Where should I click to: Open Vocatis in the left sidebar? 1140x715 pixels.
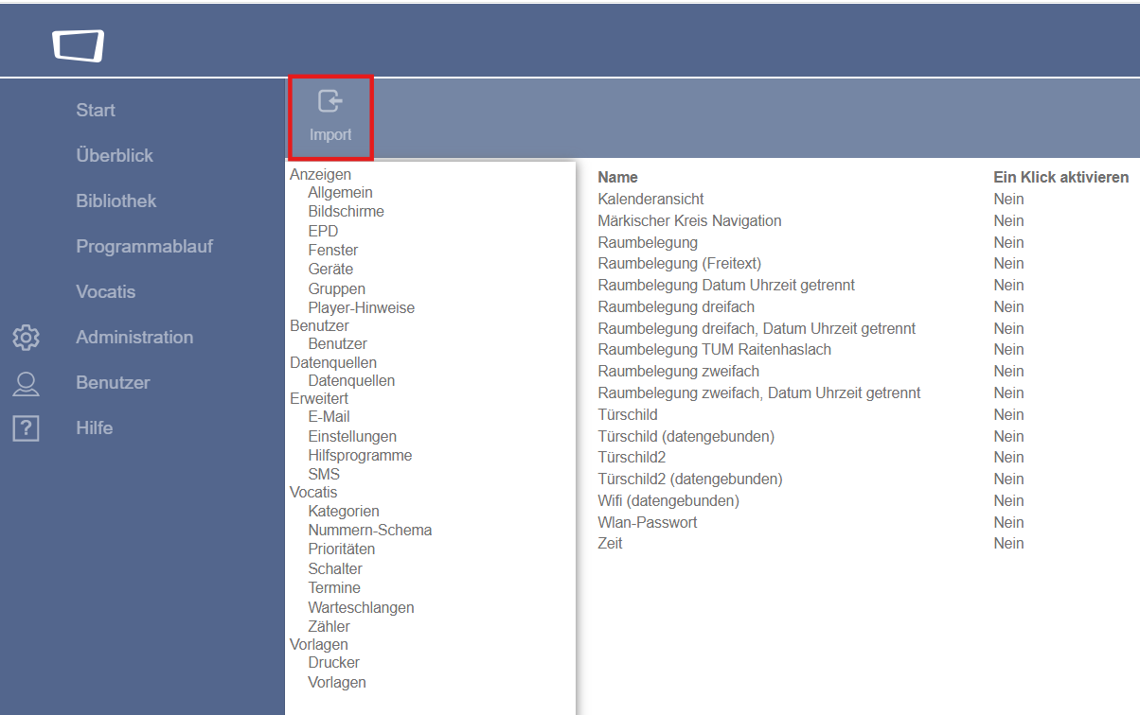click(106, 292)
